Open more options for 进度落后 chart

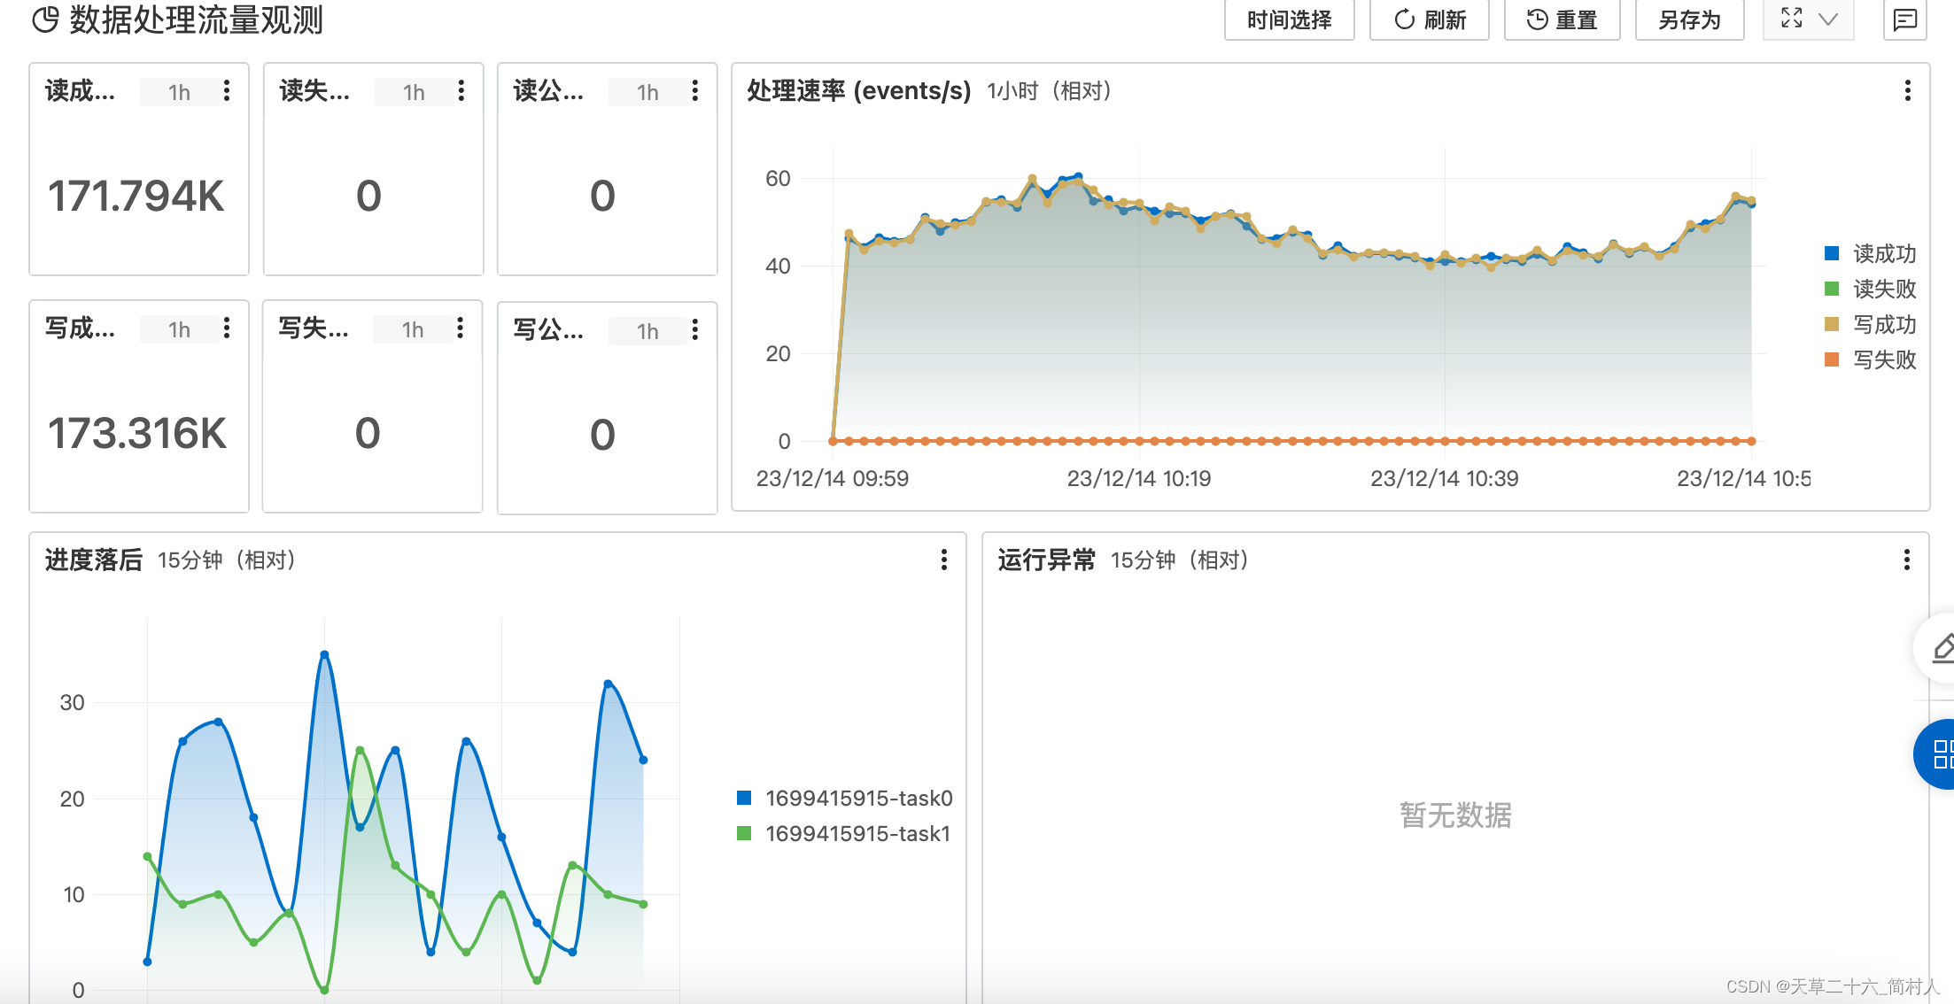[x=944, y=560]
